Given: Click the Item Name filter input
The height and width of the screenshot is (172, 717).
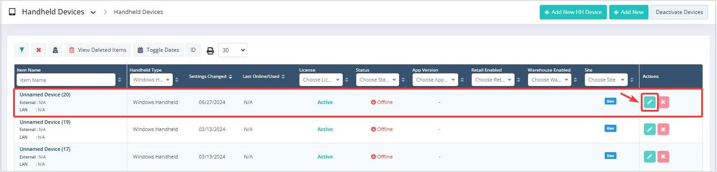Looking at the screenshot, I should pos(66,80).
